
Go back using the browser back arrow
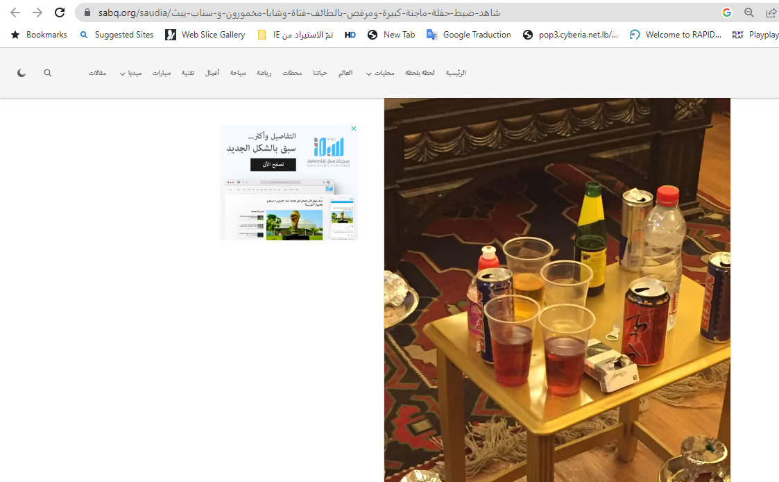pyautogui.click(x=15, y=13)
